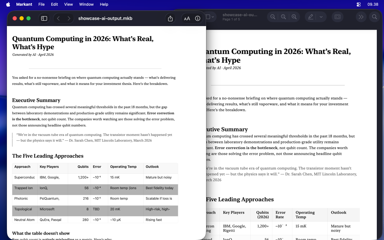Open the Help menu
This screenshot has width=384, height=240.
click(104, 4)
